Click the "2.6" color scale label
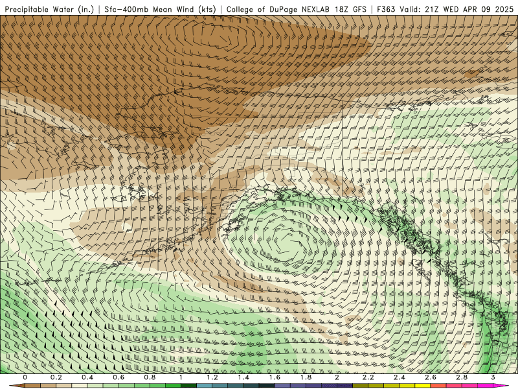 click(431, 377)
